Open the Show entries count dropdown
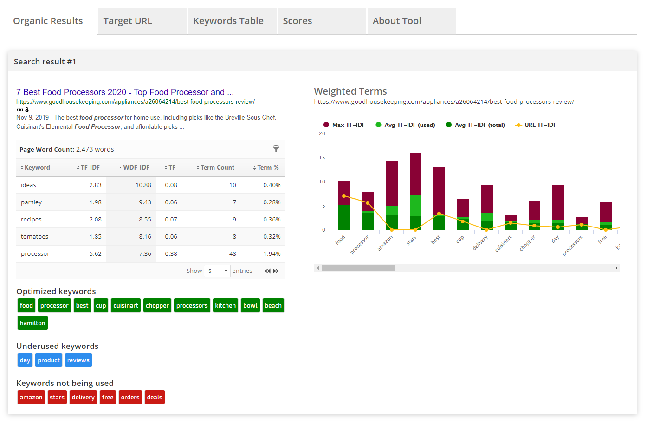This screenshot has height=423, width=647. 217,271
